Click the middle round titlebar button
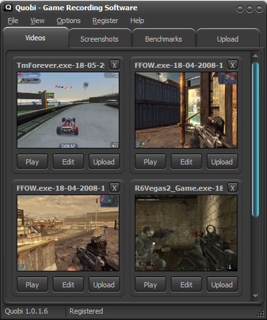Viewport: 267px width, 320px height. [250, 9]
